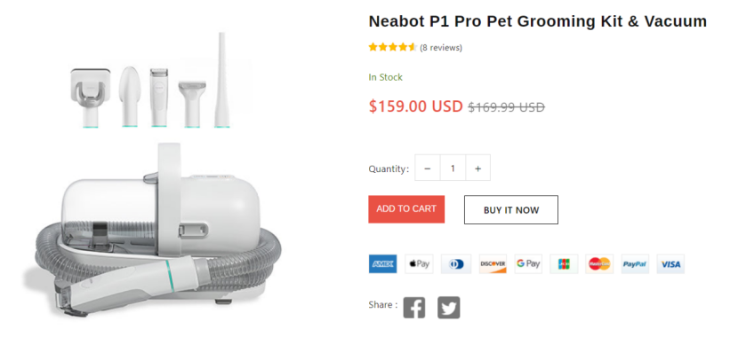Click the American Express payment icon
738x337 pixels.
(x=382, y=263)
